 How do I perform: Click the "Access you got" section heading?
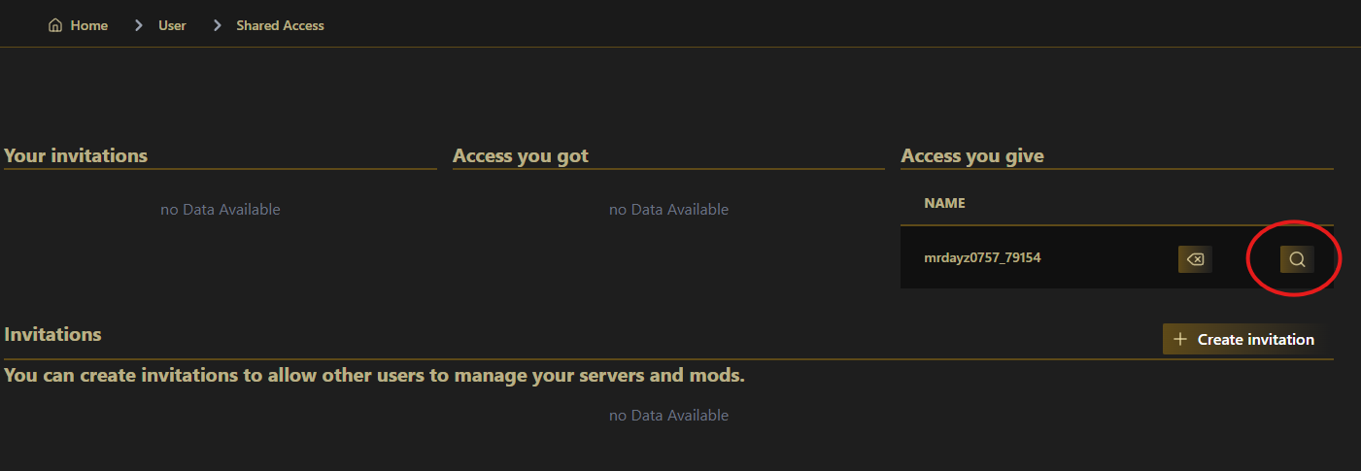(521, 155)
